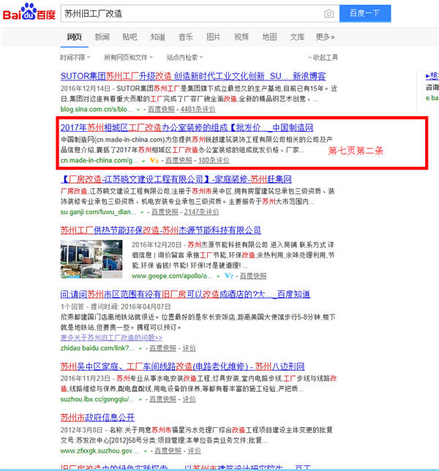Open 评价 link for suzhou.lbx.cc result
The image size is (439, 471).
(x=189, y=399)
